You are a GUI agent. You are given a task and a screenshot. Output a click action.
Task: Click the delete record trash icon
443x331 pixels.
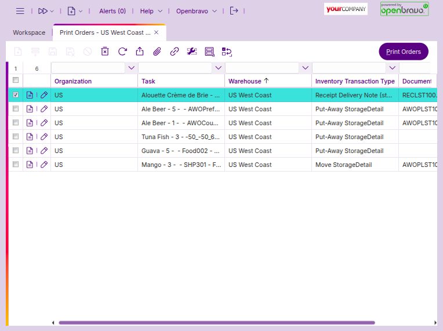(x=105, y=52)
